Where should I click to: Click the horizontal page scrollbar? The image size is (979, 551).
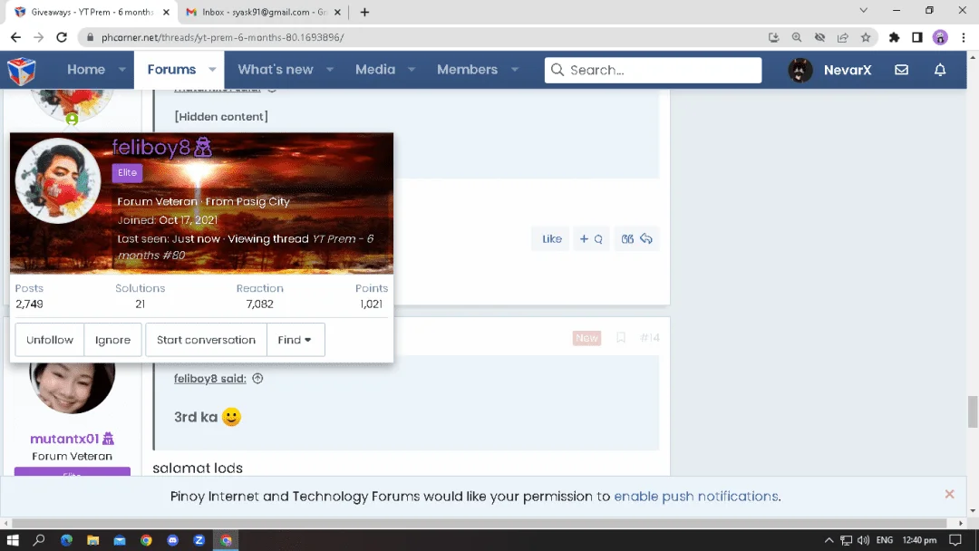(x=479, y=523)
